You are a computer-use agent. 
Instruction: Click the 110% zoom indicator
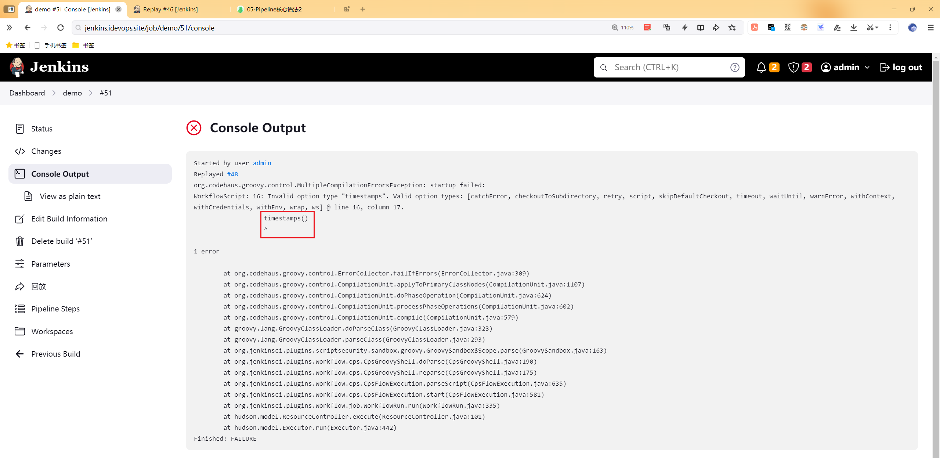pyautogui.click(x=623, y=28)
